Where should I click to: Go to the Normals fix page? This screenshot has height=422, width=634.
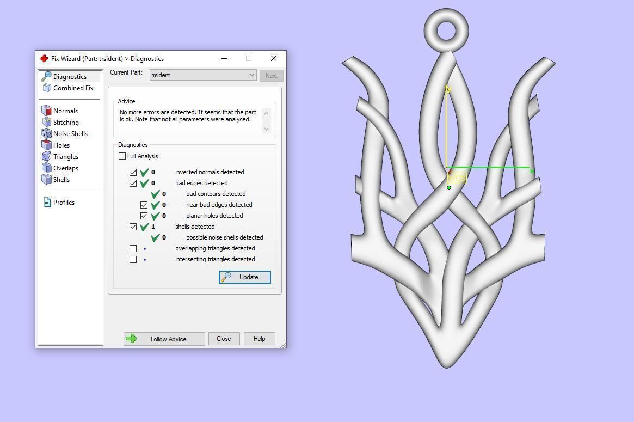click(65, 111)
